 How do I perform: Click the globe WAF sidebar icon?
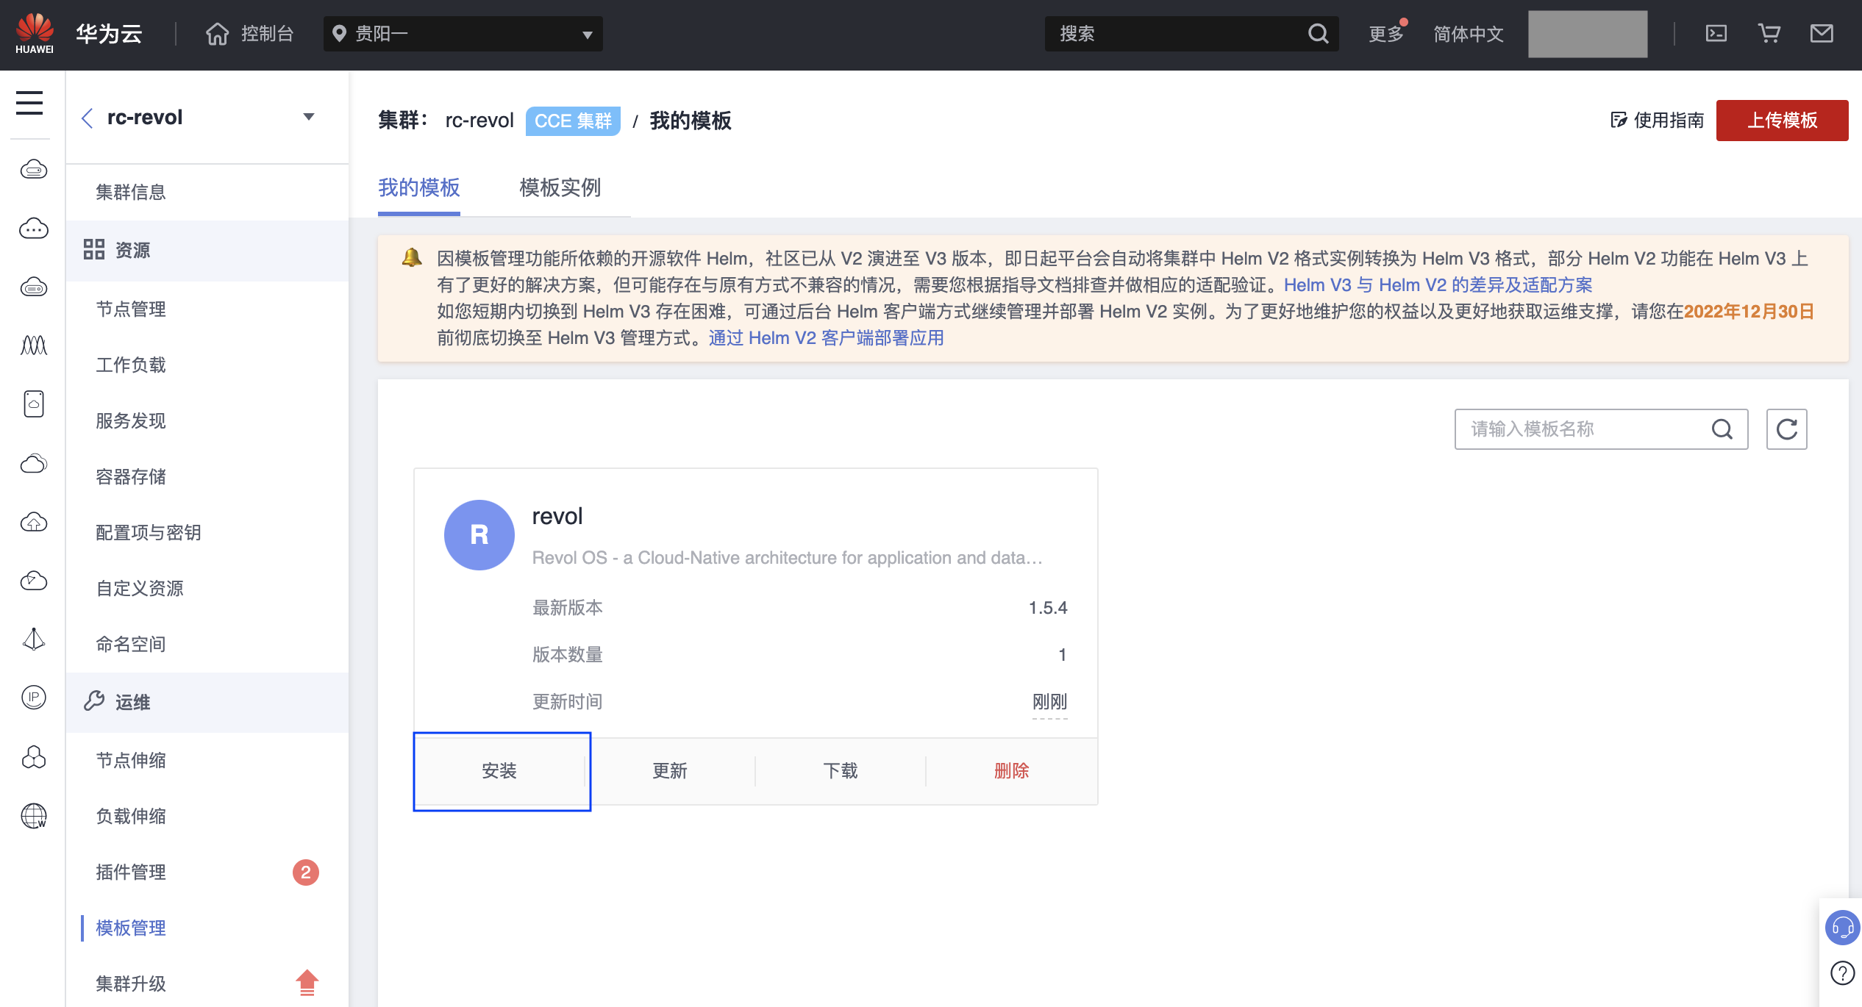tap(34, 815)
